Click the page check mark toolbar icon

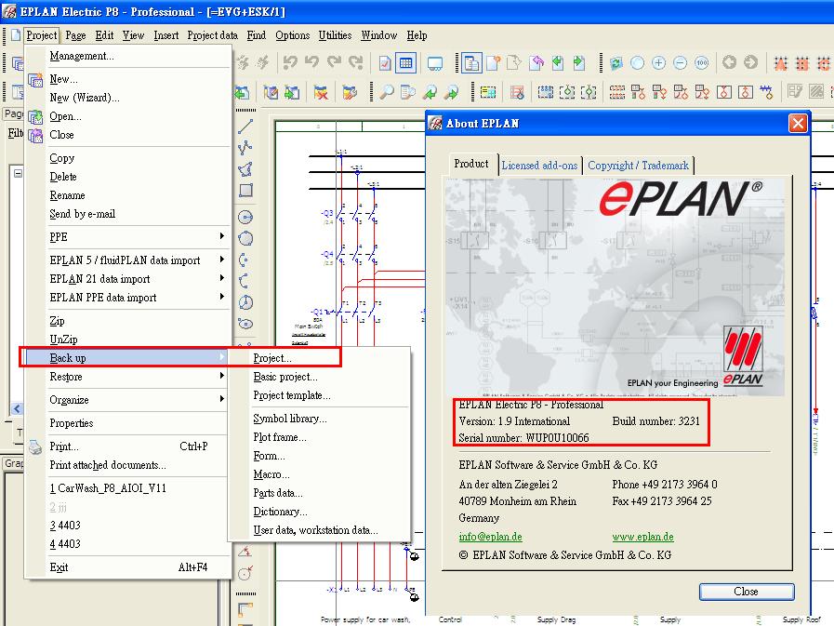tap(385, 63)
